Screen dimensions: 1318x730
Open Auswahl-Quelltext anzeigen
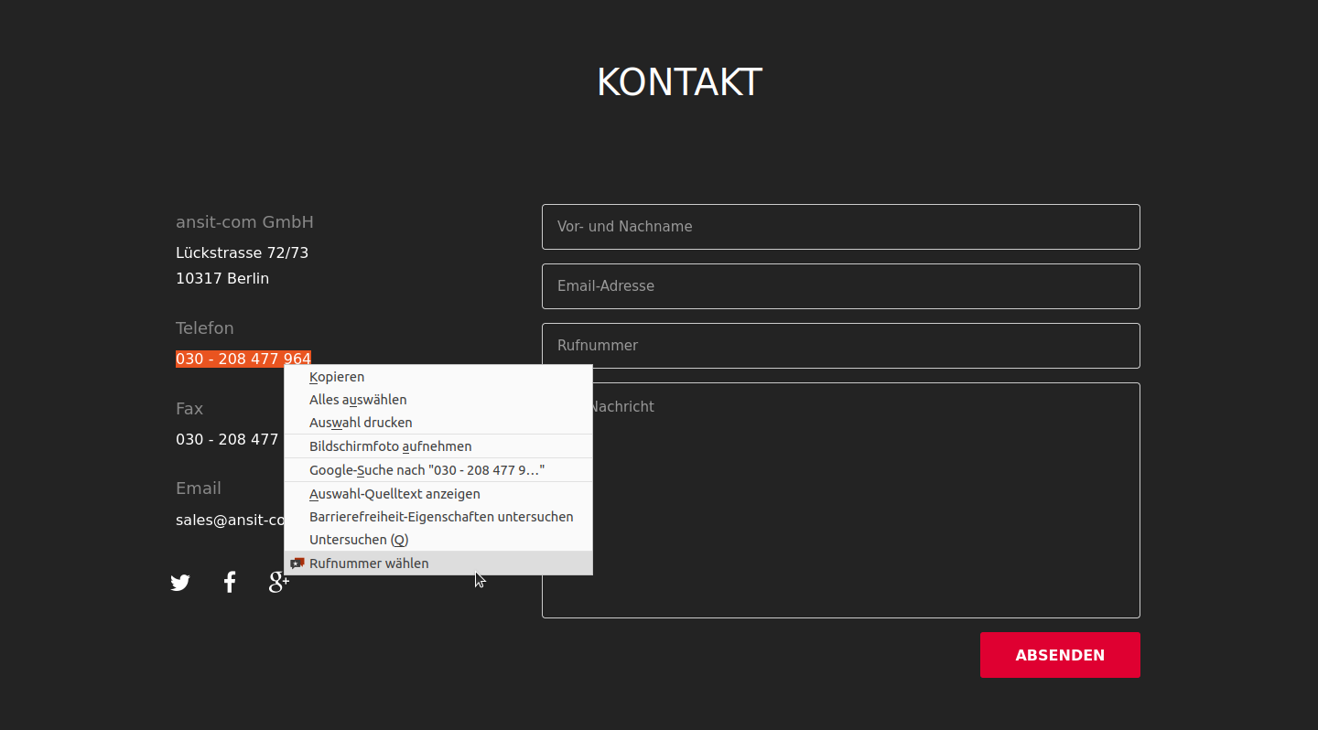[x=394, y=493]
